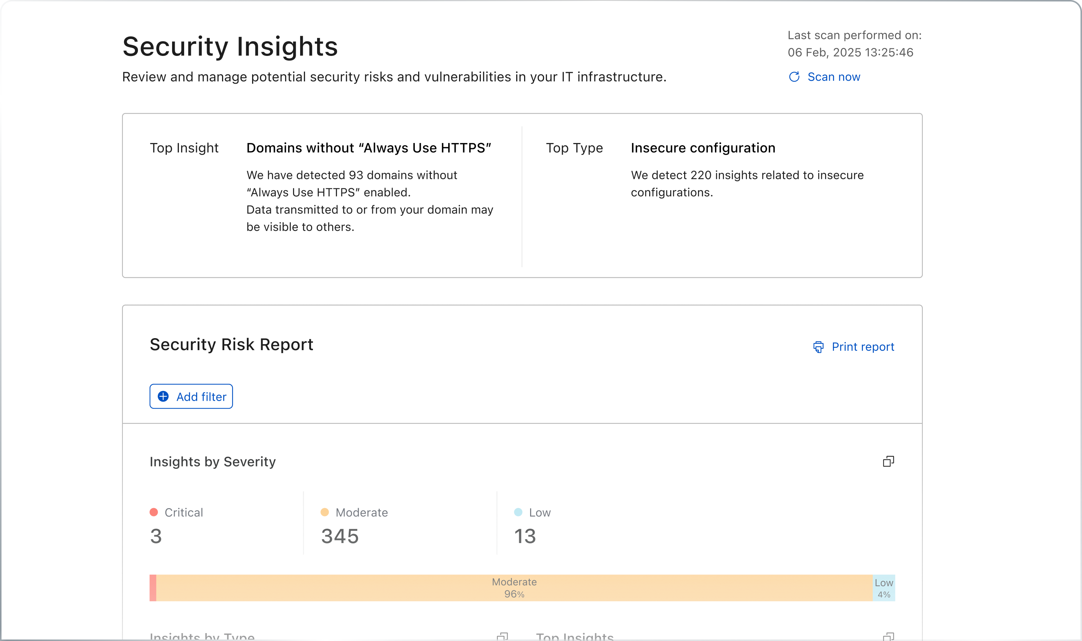Open the Print report link

[x=862, y=347]
